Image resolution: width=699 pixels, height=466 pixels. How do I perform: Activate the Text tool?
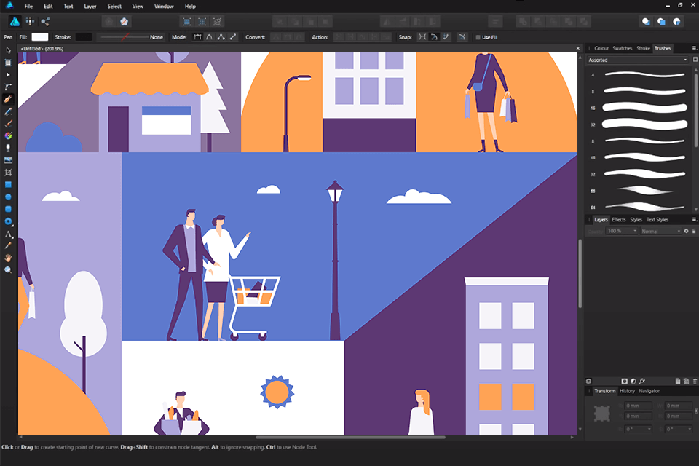pos(8,234)
